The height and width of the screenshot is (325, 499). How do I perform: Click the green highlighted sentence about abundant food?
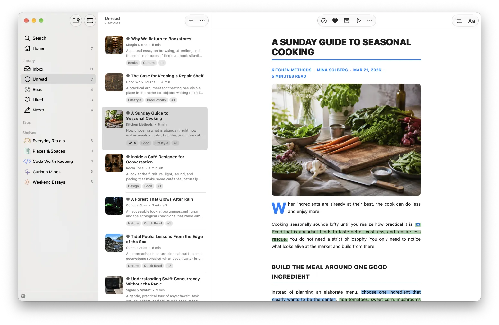pos(346,232)
